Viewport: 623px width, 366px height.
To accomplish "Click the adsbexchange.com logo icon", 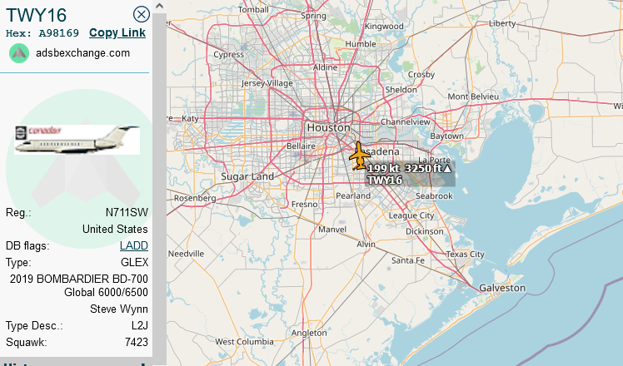I will (19, 53).
